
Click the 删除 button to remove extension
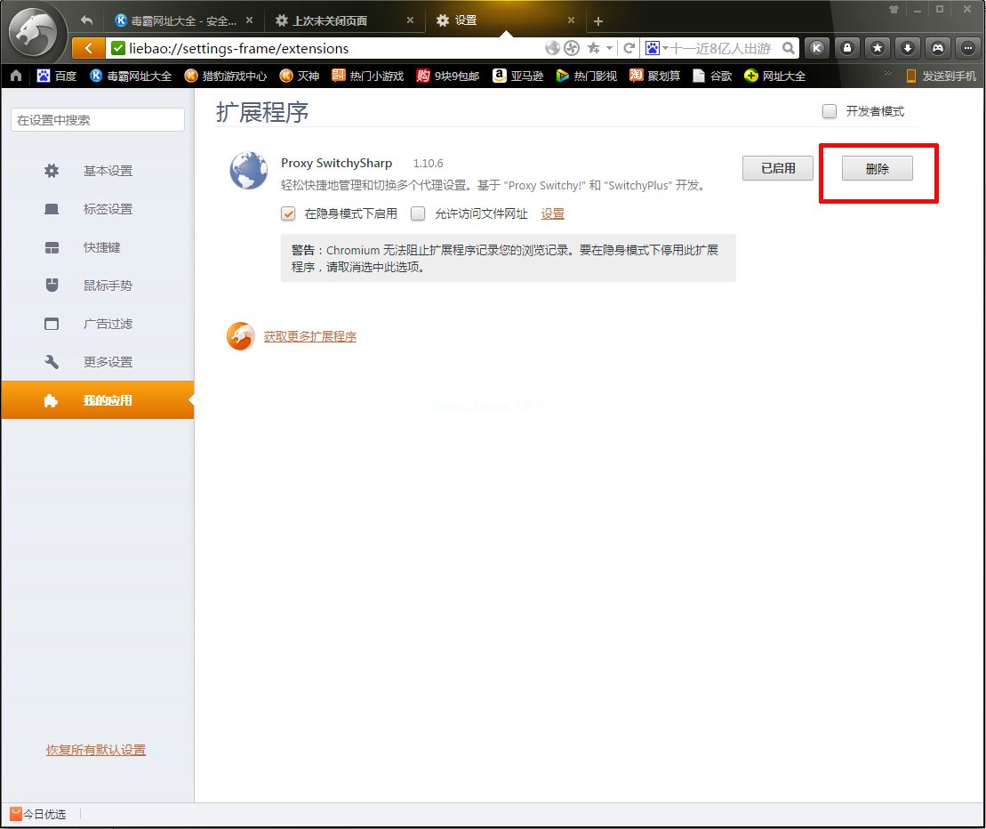coord(878,168)
